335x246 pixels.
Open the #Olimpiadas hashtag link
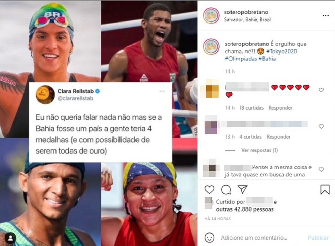[241, 59]
